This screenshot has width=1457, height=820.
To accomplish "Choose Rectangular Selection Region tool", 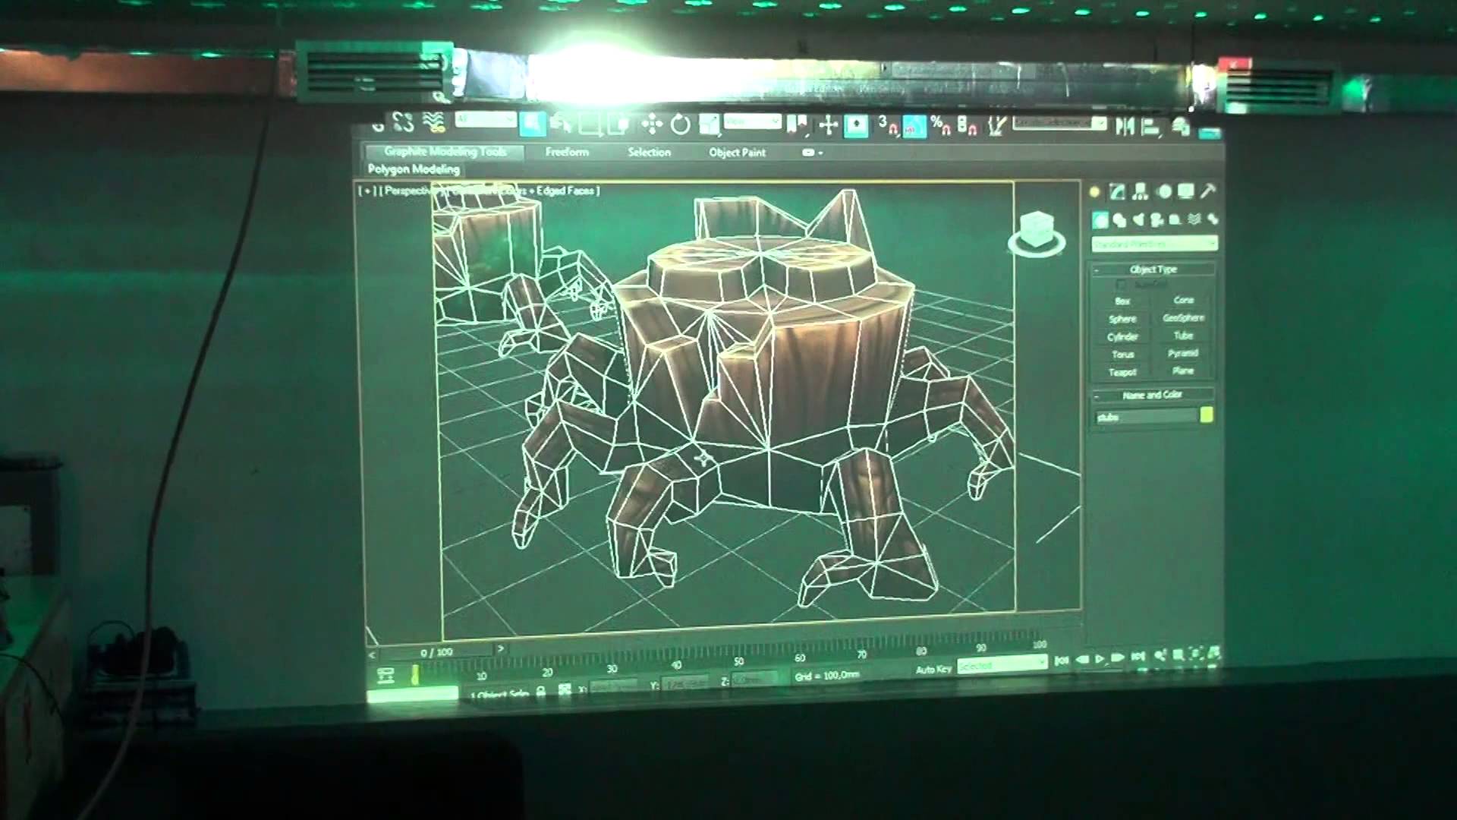I will coord(590,124).
